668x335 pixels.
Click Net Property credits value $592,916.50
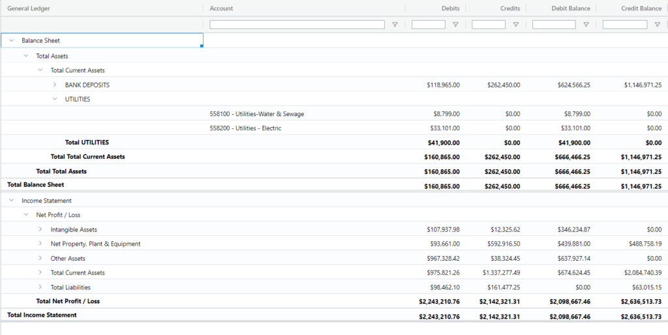(x=504, y=244)
